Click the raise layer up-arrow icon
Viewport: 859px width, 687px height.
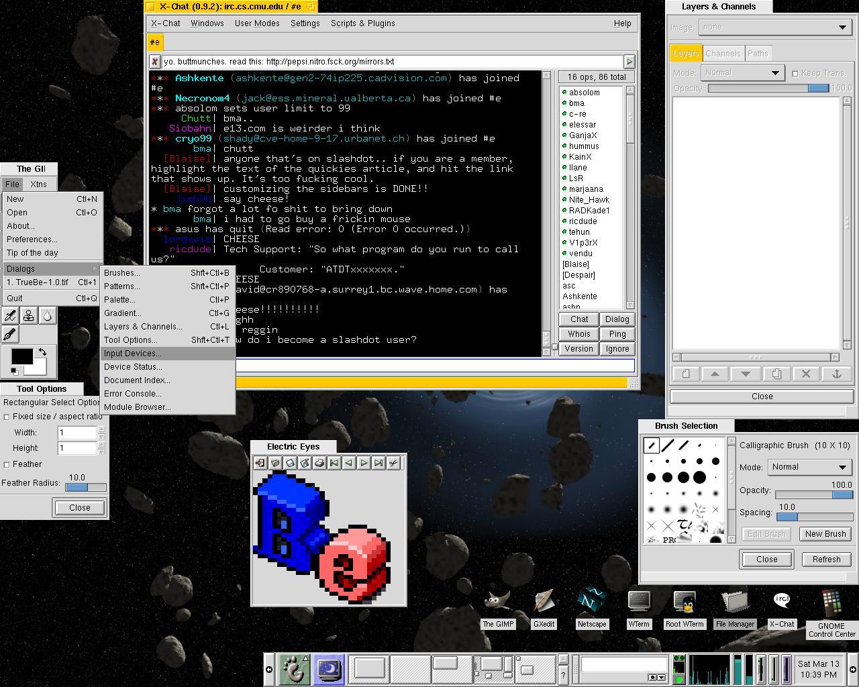pyautogui.click(x=715, y=374)
